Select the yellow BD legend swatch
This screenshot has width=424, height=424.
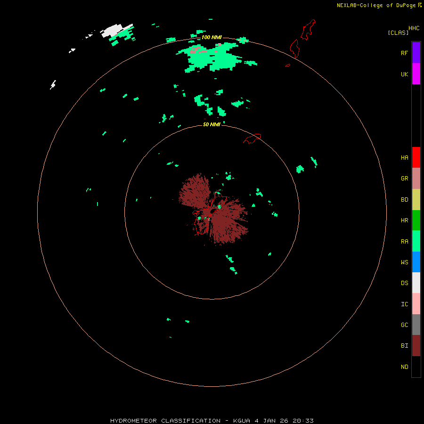(x=416, y=200)
